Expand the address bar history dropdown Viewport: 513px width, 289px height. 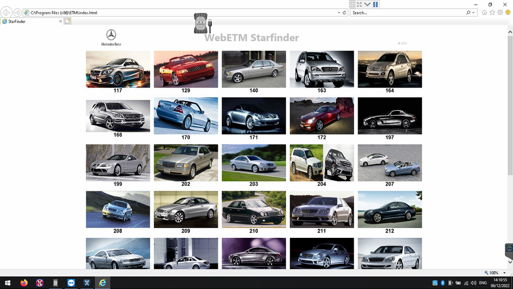click(x=338, y=13)
